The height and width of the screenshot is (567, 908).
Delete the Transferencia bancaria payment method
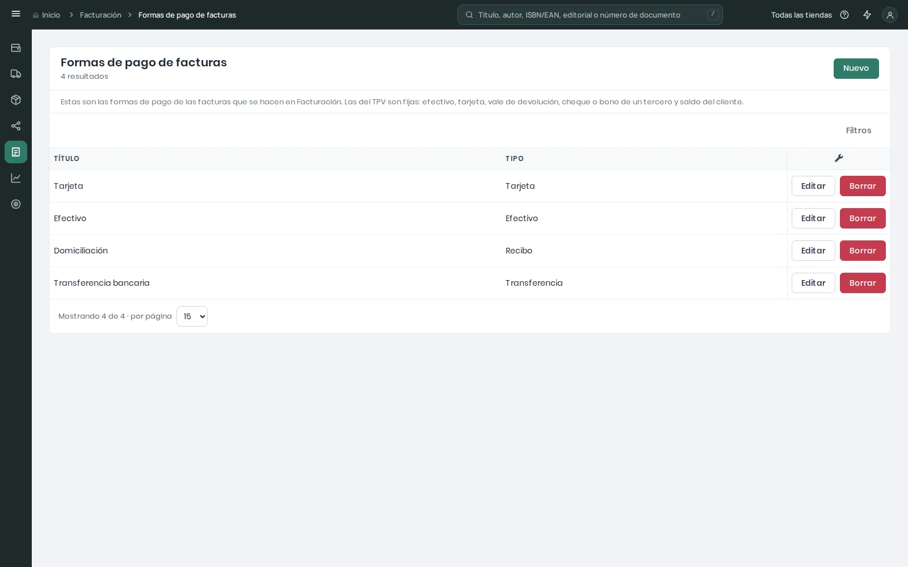pyautogui.click(x=863, y=283)
